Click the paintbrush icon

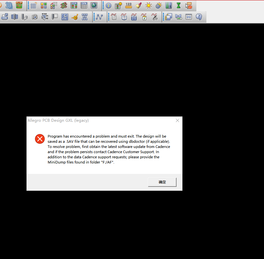point(139,6)
